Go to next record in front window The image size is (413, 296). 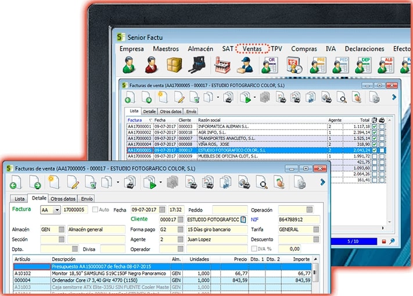(x=35, y=183)
